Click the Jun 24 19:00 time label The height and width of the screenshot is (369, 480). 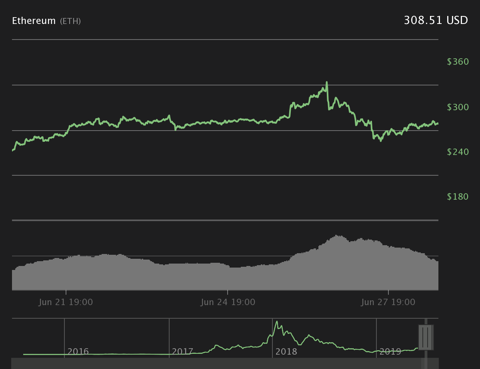pos(228,302)
